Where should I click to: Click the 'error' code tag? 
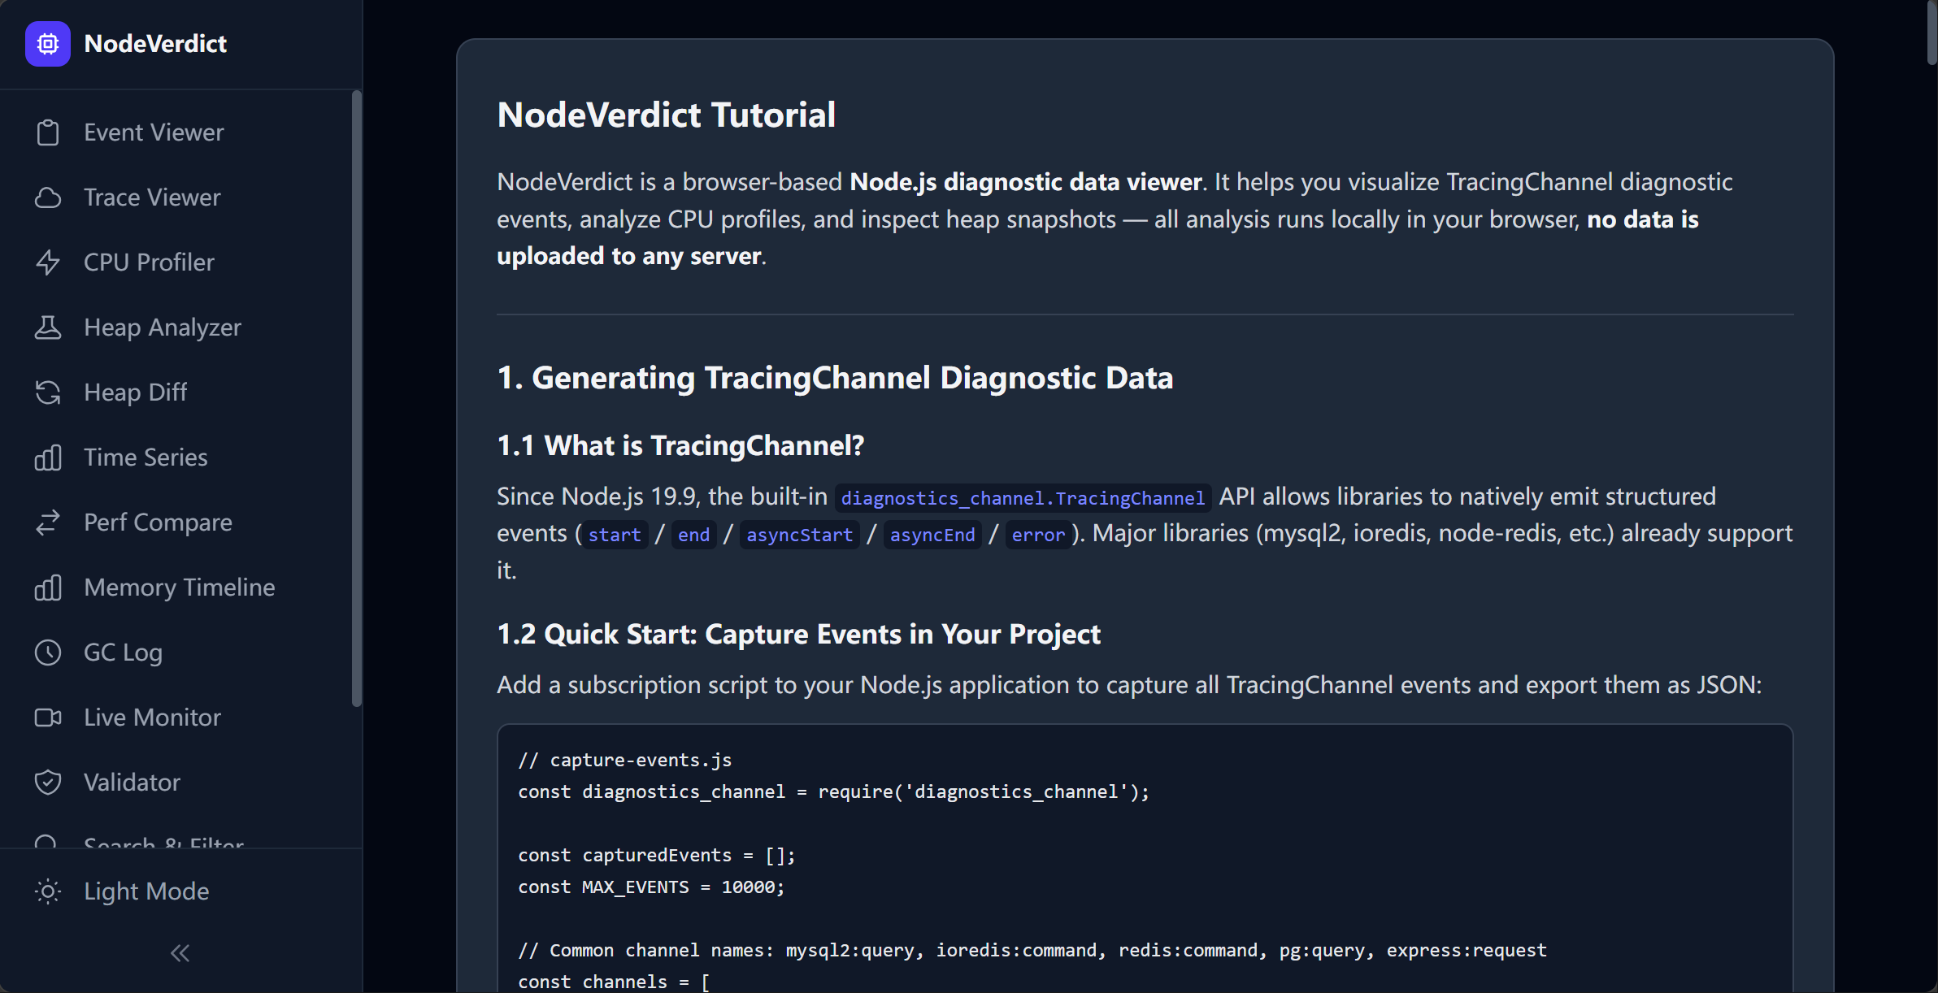click(x=1038, y=534)
